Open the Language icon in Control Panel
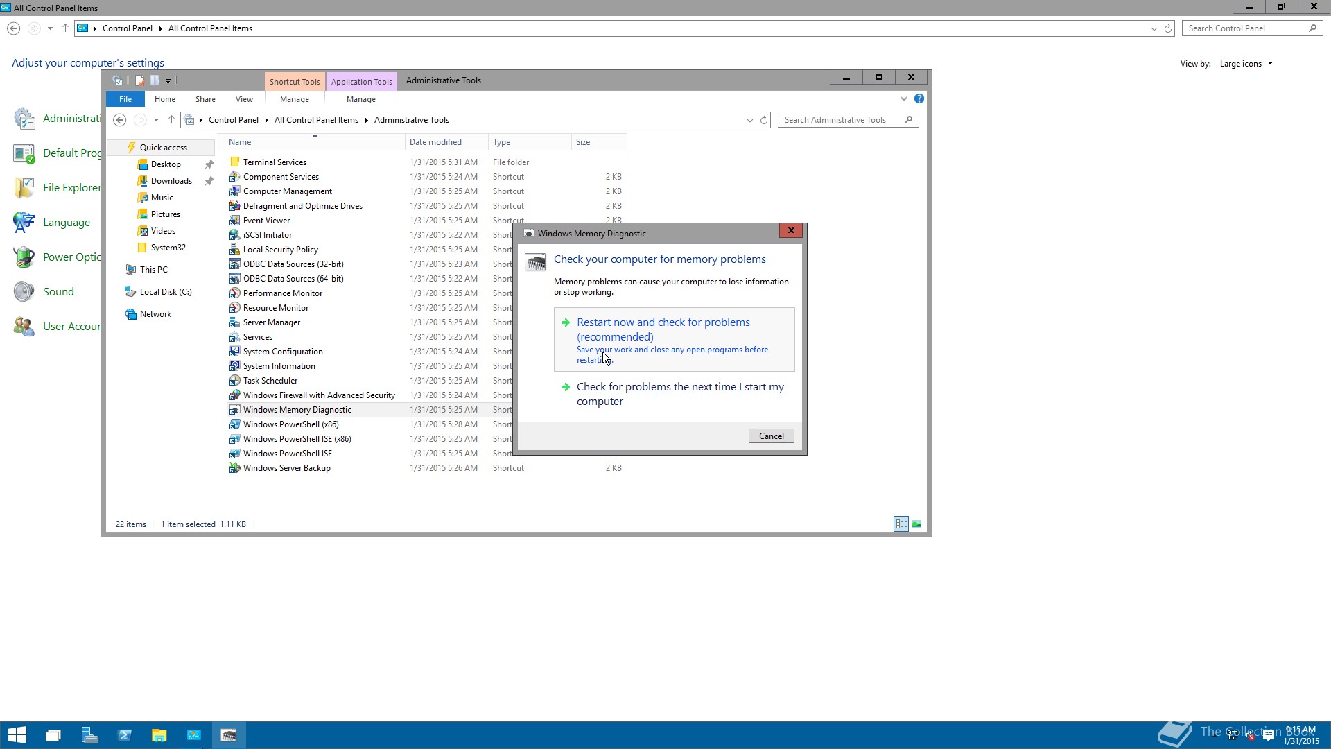Screen dimensions: 1331x749 24,223
